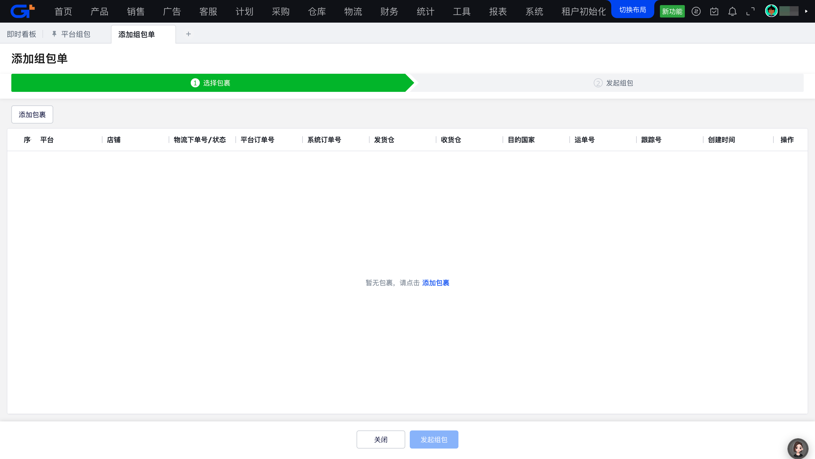Open the 广告 menu
The image size is (815, 459).
coord(172,11)
